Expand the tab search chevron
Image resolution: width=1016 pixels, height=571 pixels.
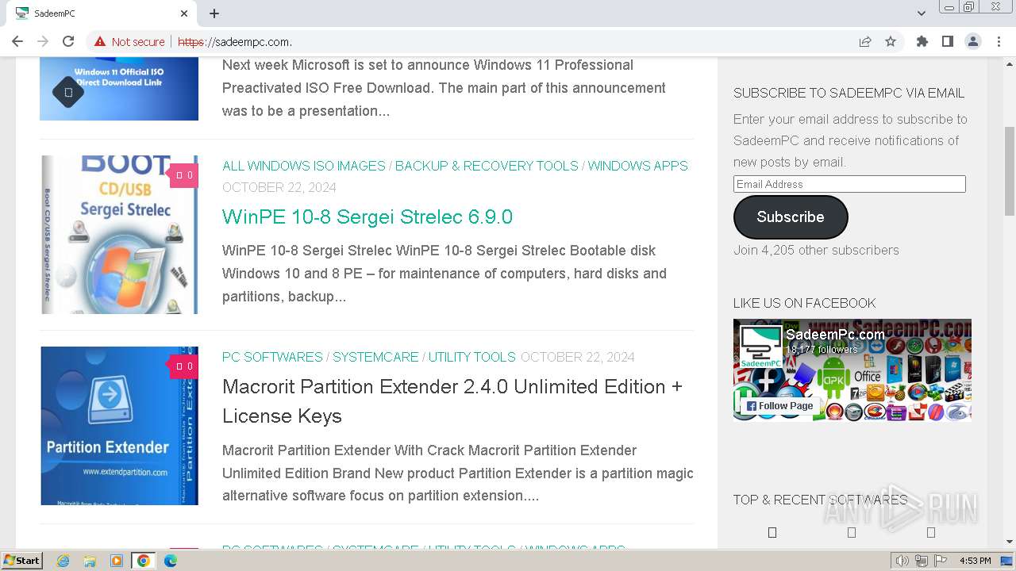pyautogui.click(x=922, y=13)
